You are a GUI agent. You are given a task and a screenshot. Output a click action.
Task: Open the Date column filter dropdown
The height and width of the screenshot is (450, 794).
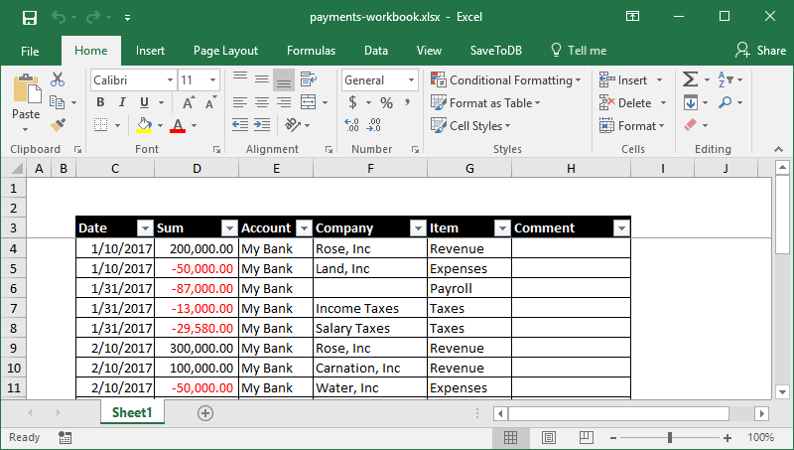pos(145,228)
